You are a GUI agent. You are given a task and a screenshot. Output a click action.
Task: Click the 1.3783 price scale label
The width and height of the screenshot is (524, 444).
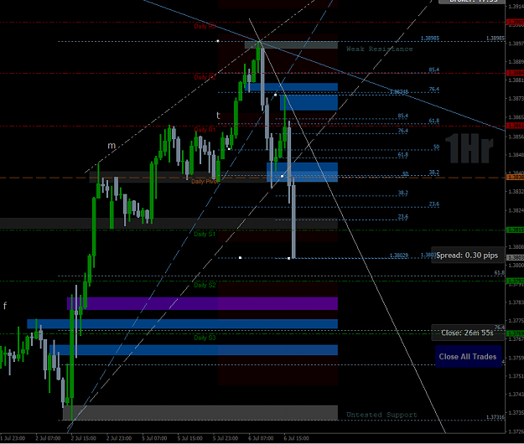click(x=516, y=302)
